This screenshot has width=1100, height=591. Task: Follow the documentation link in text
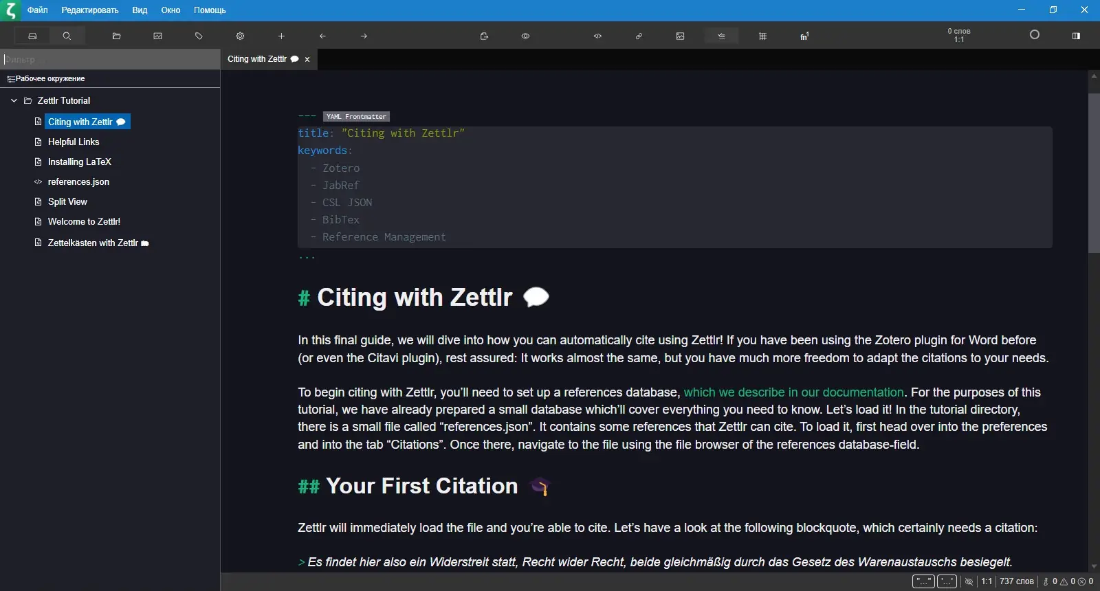[793, 392]
